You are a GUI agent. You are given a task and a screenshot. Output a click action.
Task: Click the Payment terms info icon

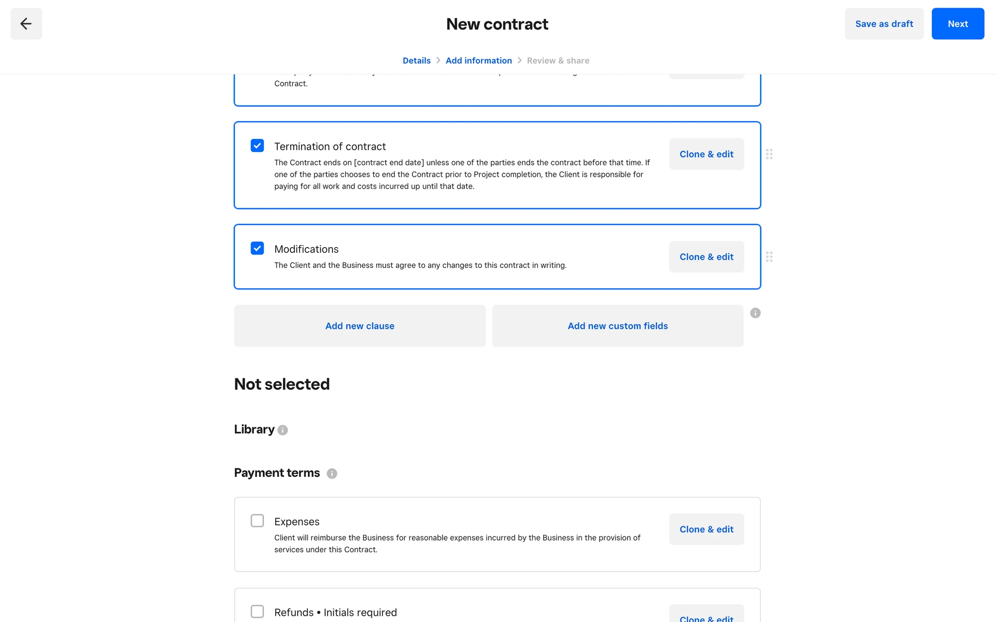click(332, 474)
